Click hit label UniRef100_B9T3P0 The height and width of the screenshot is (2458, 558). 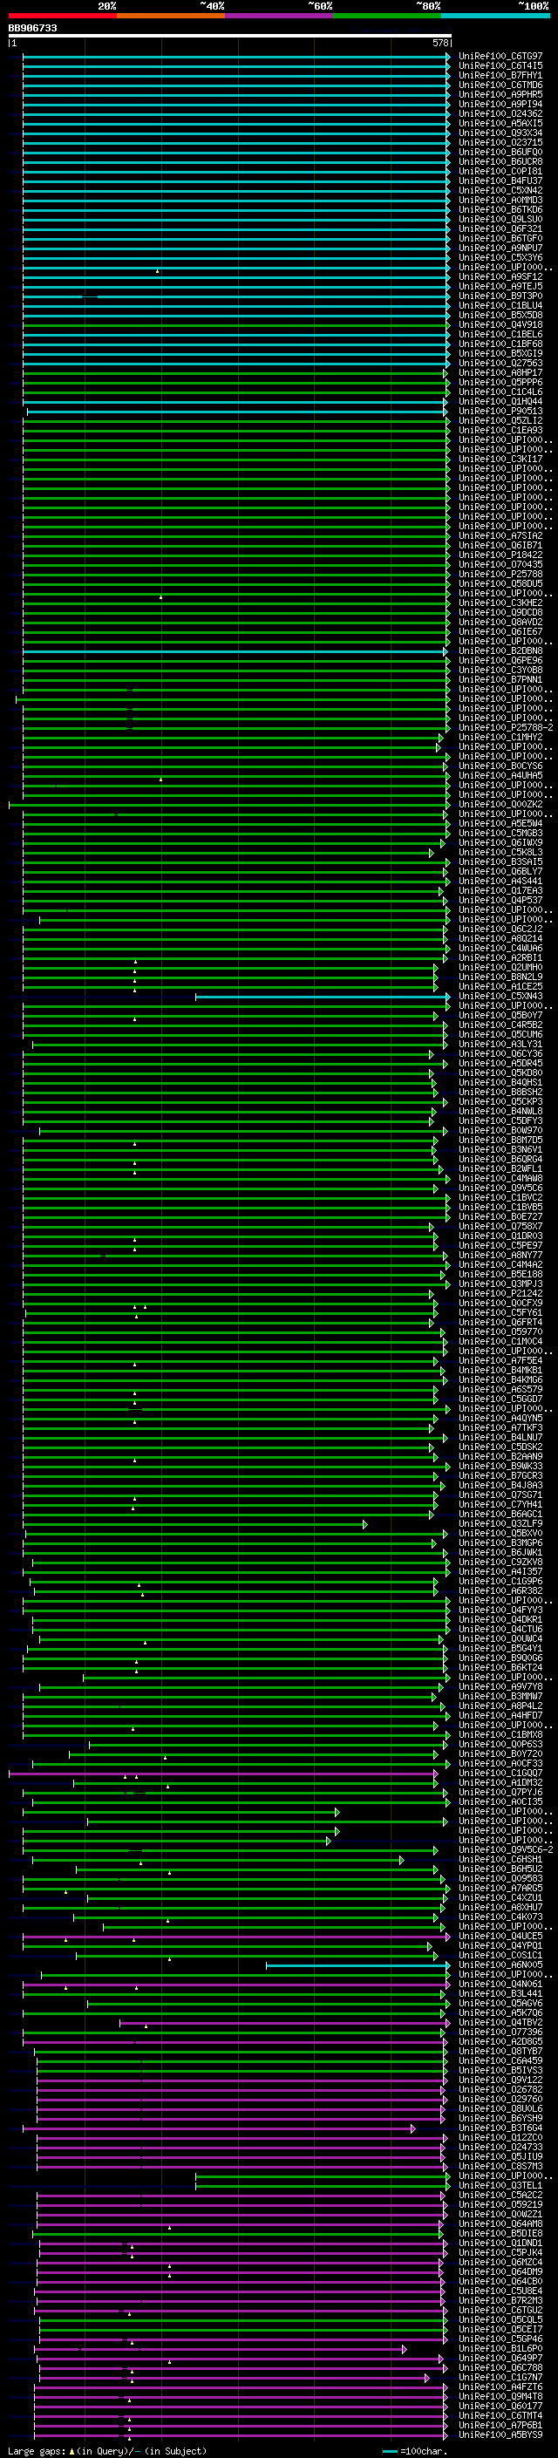(500, 296)
